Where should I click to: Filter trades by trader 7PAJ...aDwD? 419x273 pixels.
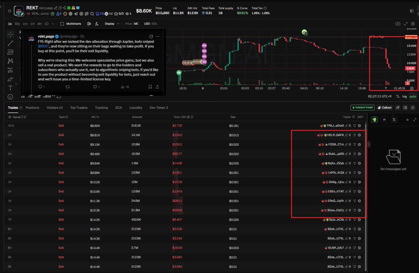355,125
